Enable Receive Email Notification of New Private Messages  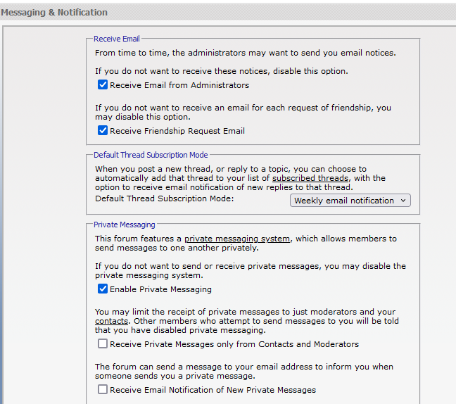click(x=103, y=389)
